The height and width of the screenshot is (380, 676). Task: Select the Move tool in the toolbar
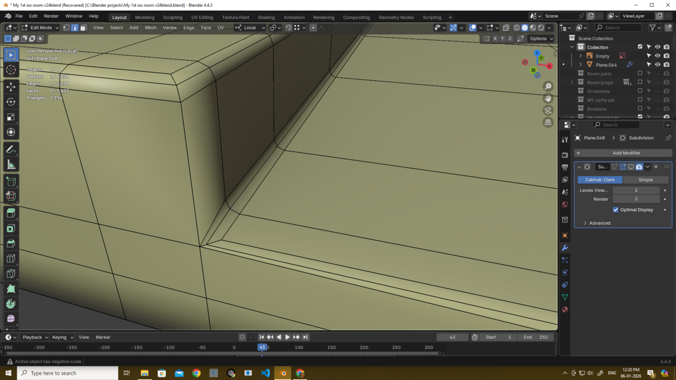[11, 87]
